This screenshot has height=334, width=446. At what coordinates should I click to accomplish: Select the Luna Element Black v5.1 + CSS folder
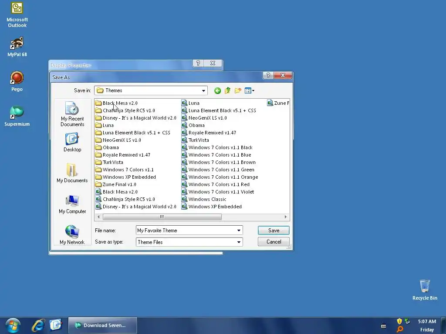coord(133,133)
